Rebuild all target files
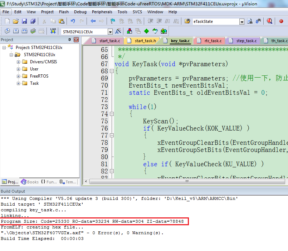 pos(24,31)
